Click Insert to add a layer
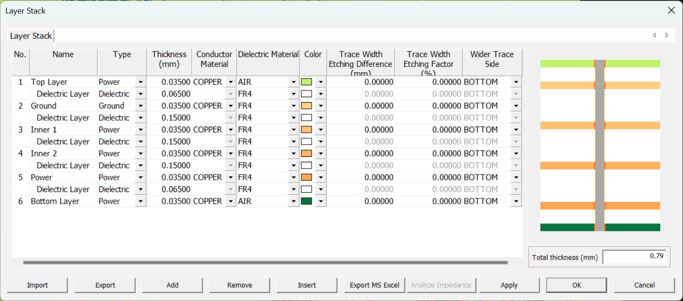Screen dimensions: 683x301 point(307,285)
